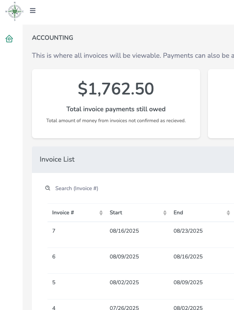Select invoice number 4 row
Viewport: 234px width, 310px height.
pos(54,308)
